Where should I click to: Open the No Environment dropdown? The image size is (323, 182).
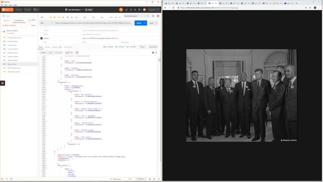(x=136, y=16)
